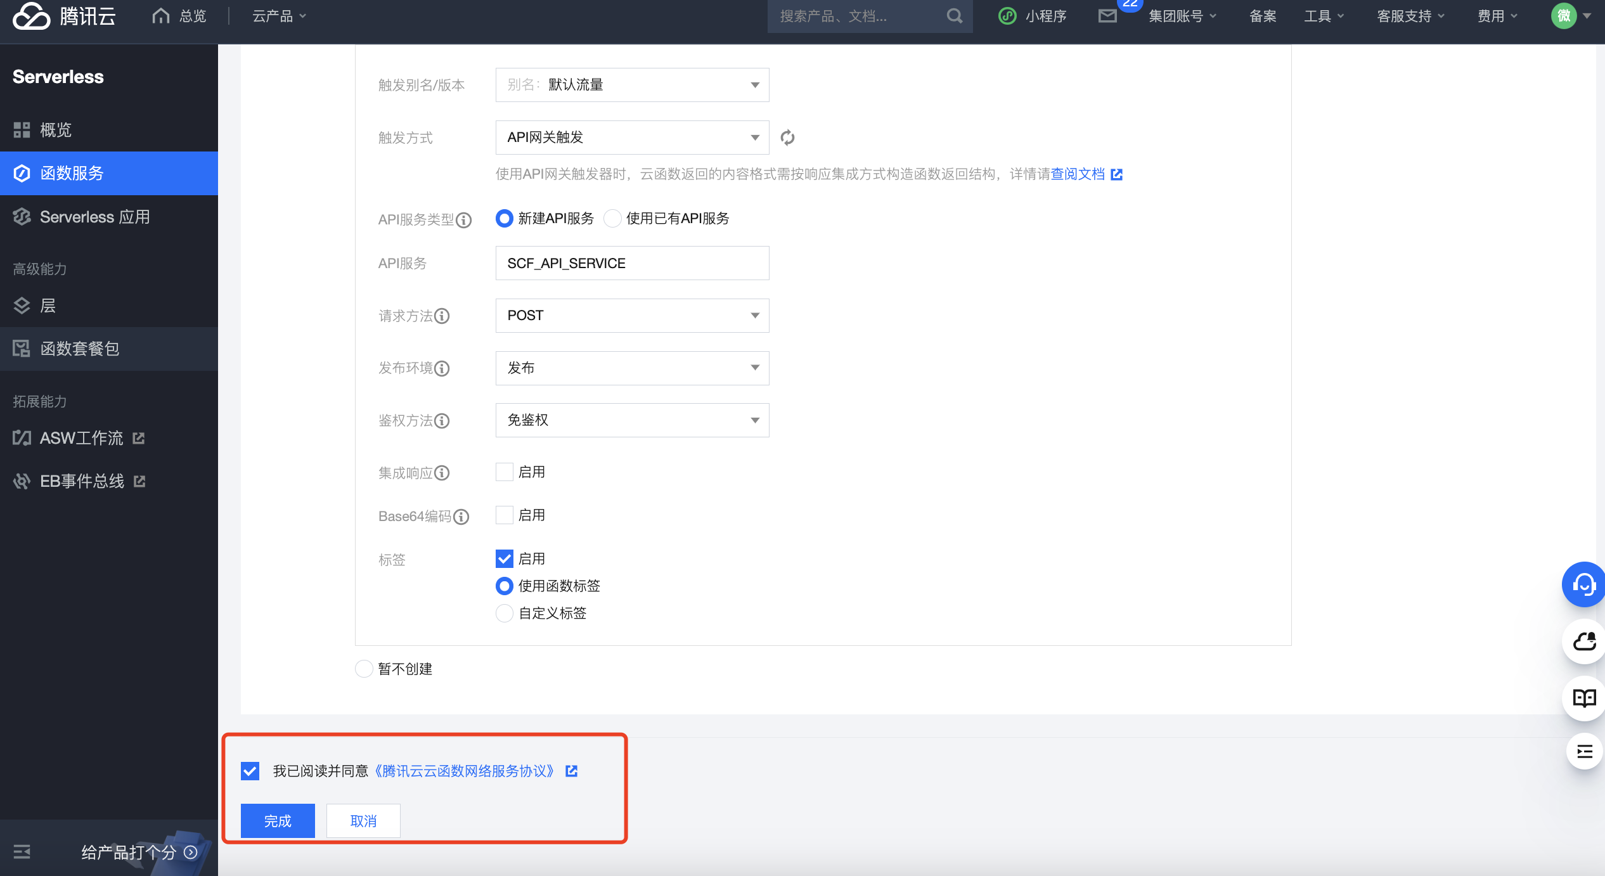This screenshot has height=876, width=1605.
Task: Open the 腾讯云云函数网络服务协议 link
Action: 465,771
